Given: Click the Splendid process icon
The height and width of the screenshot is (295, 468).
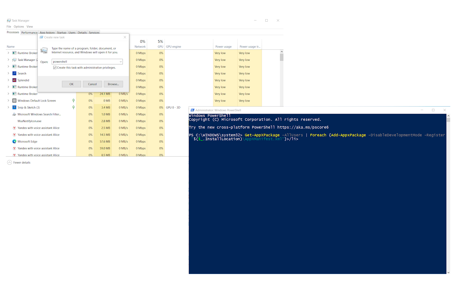Looking at the screenshot, I should [x=14, y=80].
